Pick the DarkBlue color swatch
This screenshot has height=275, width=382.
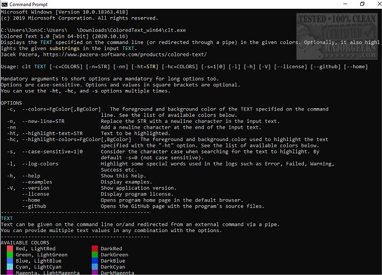[95, 261]
